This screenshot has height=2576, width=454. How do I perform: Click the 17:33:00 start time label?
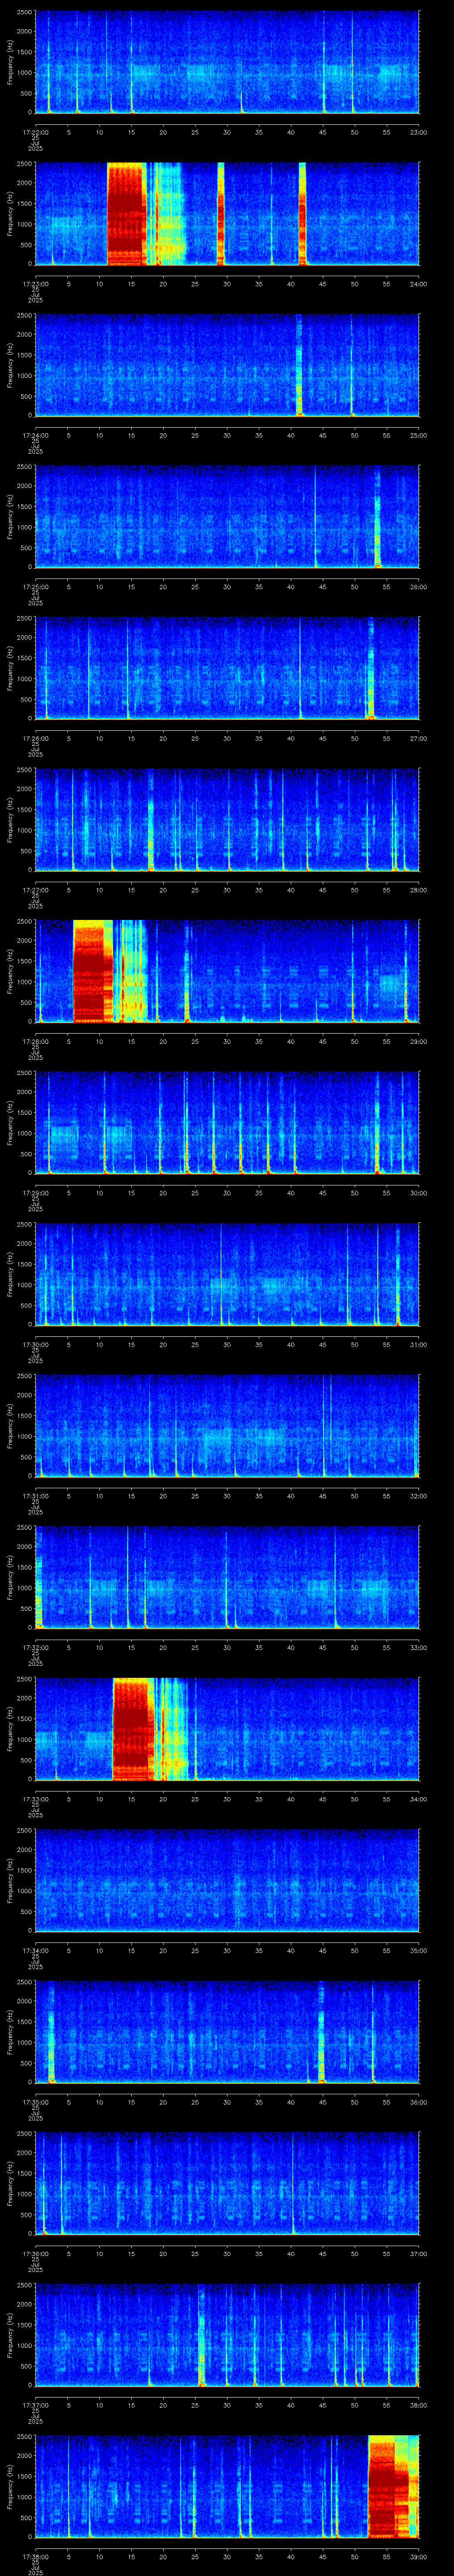[x=35, y=1799]
